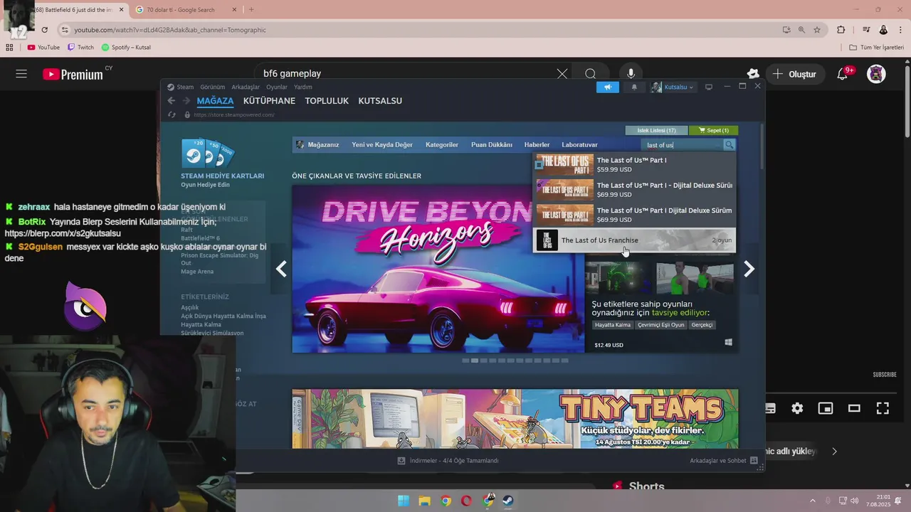Select The Last of Us Franchise result

(635, 240)
